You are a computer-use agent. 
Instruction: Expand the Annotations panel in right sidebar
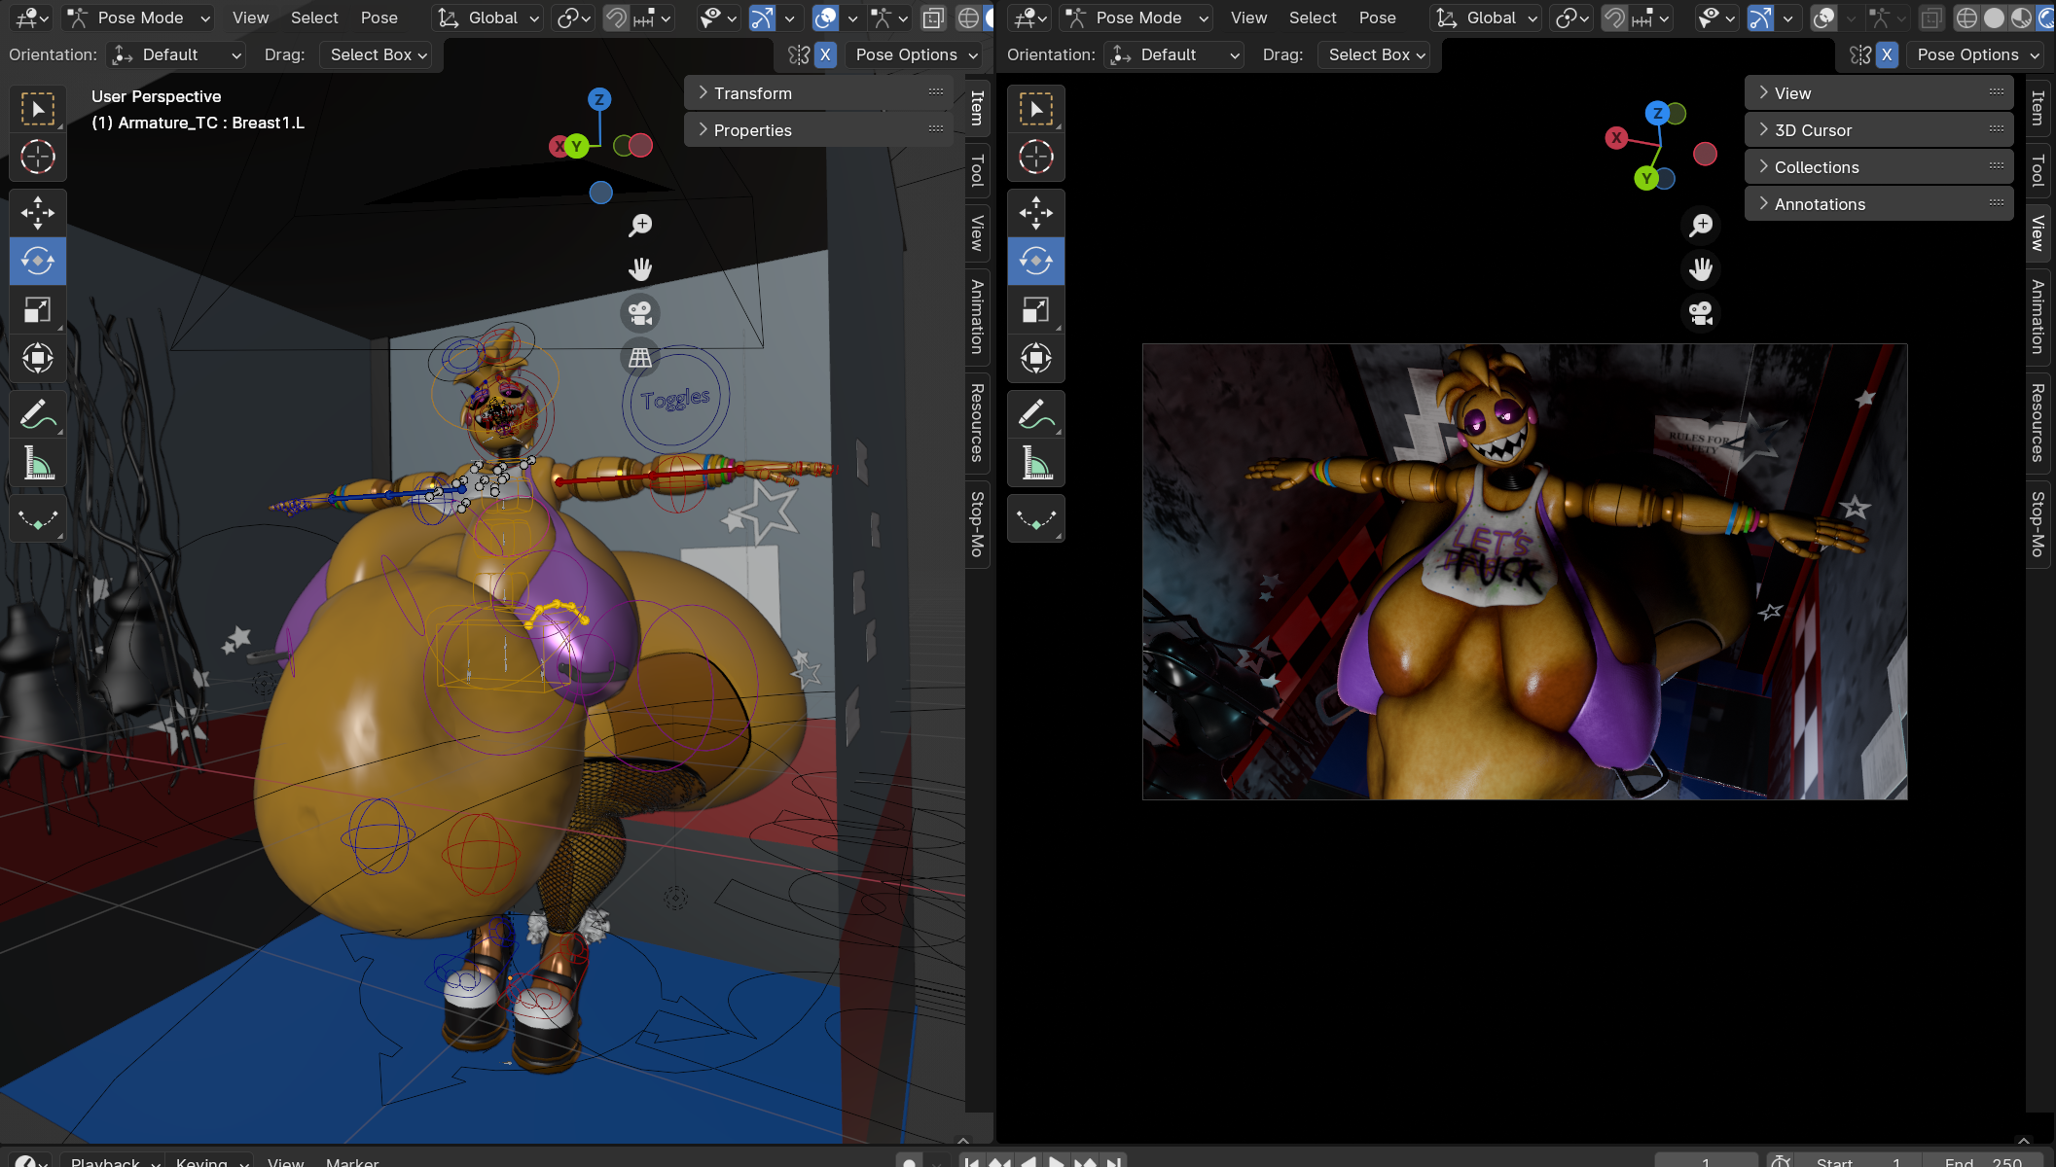(x=1879, y=204)
